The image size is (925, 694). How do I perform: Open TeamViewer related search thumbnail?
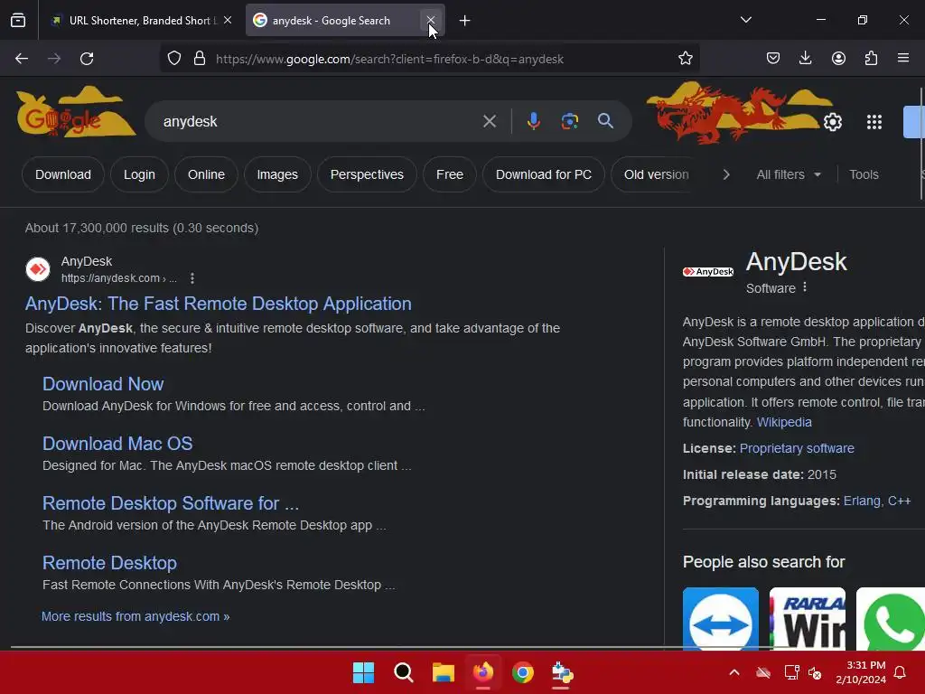(720, 618)
